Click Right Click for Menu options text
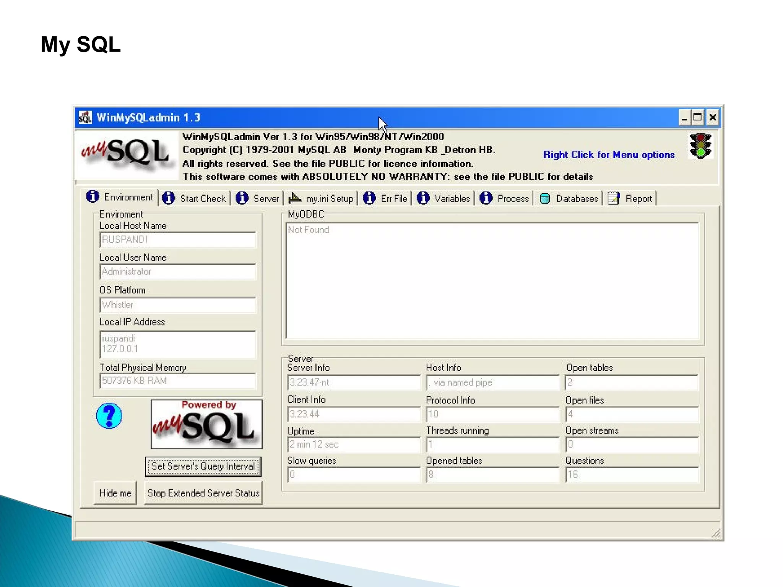Image resolution: width=783 pixels, height=587 pixels. 609,155
